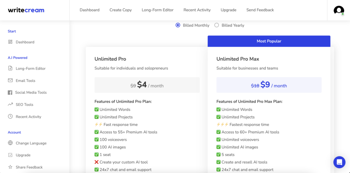Select the Social Media Tools Facebook icon
Screen dimensions: 350x173
pyautogui.click(x=10, y=93)
